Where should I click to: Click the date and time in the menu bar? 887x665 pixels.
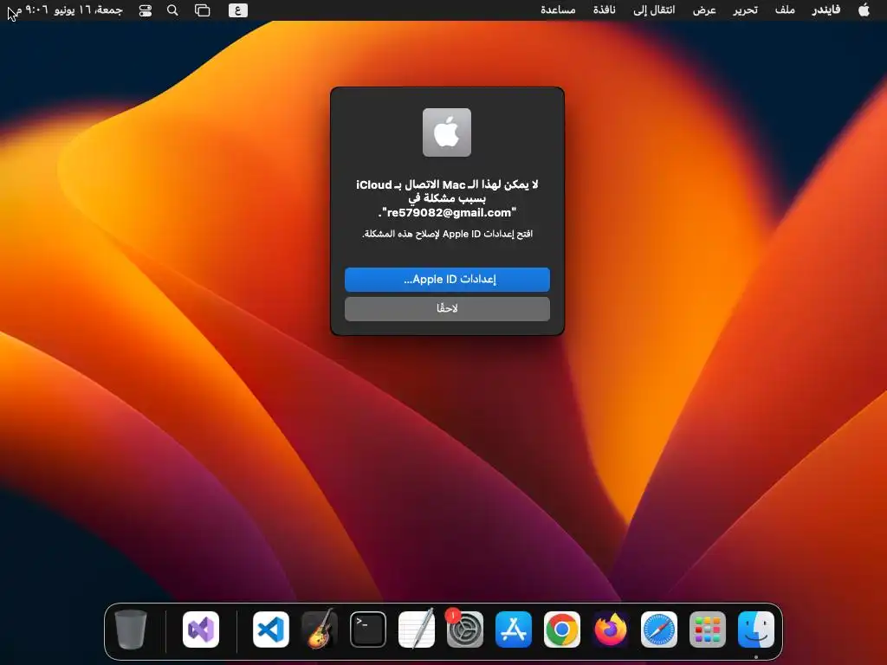click(x=69, y=10)
